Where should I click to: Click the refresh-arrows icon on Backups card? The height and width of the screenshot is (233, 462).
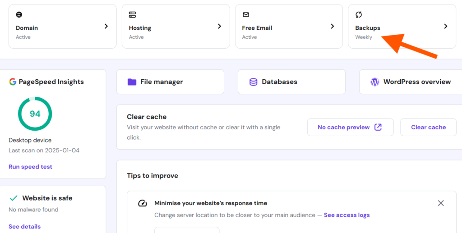[x=359, y=15]
